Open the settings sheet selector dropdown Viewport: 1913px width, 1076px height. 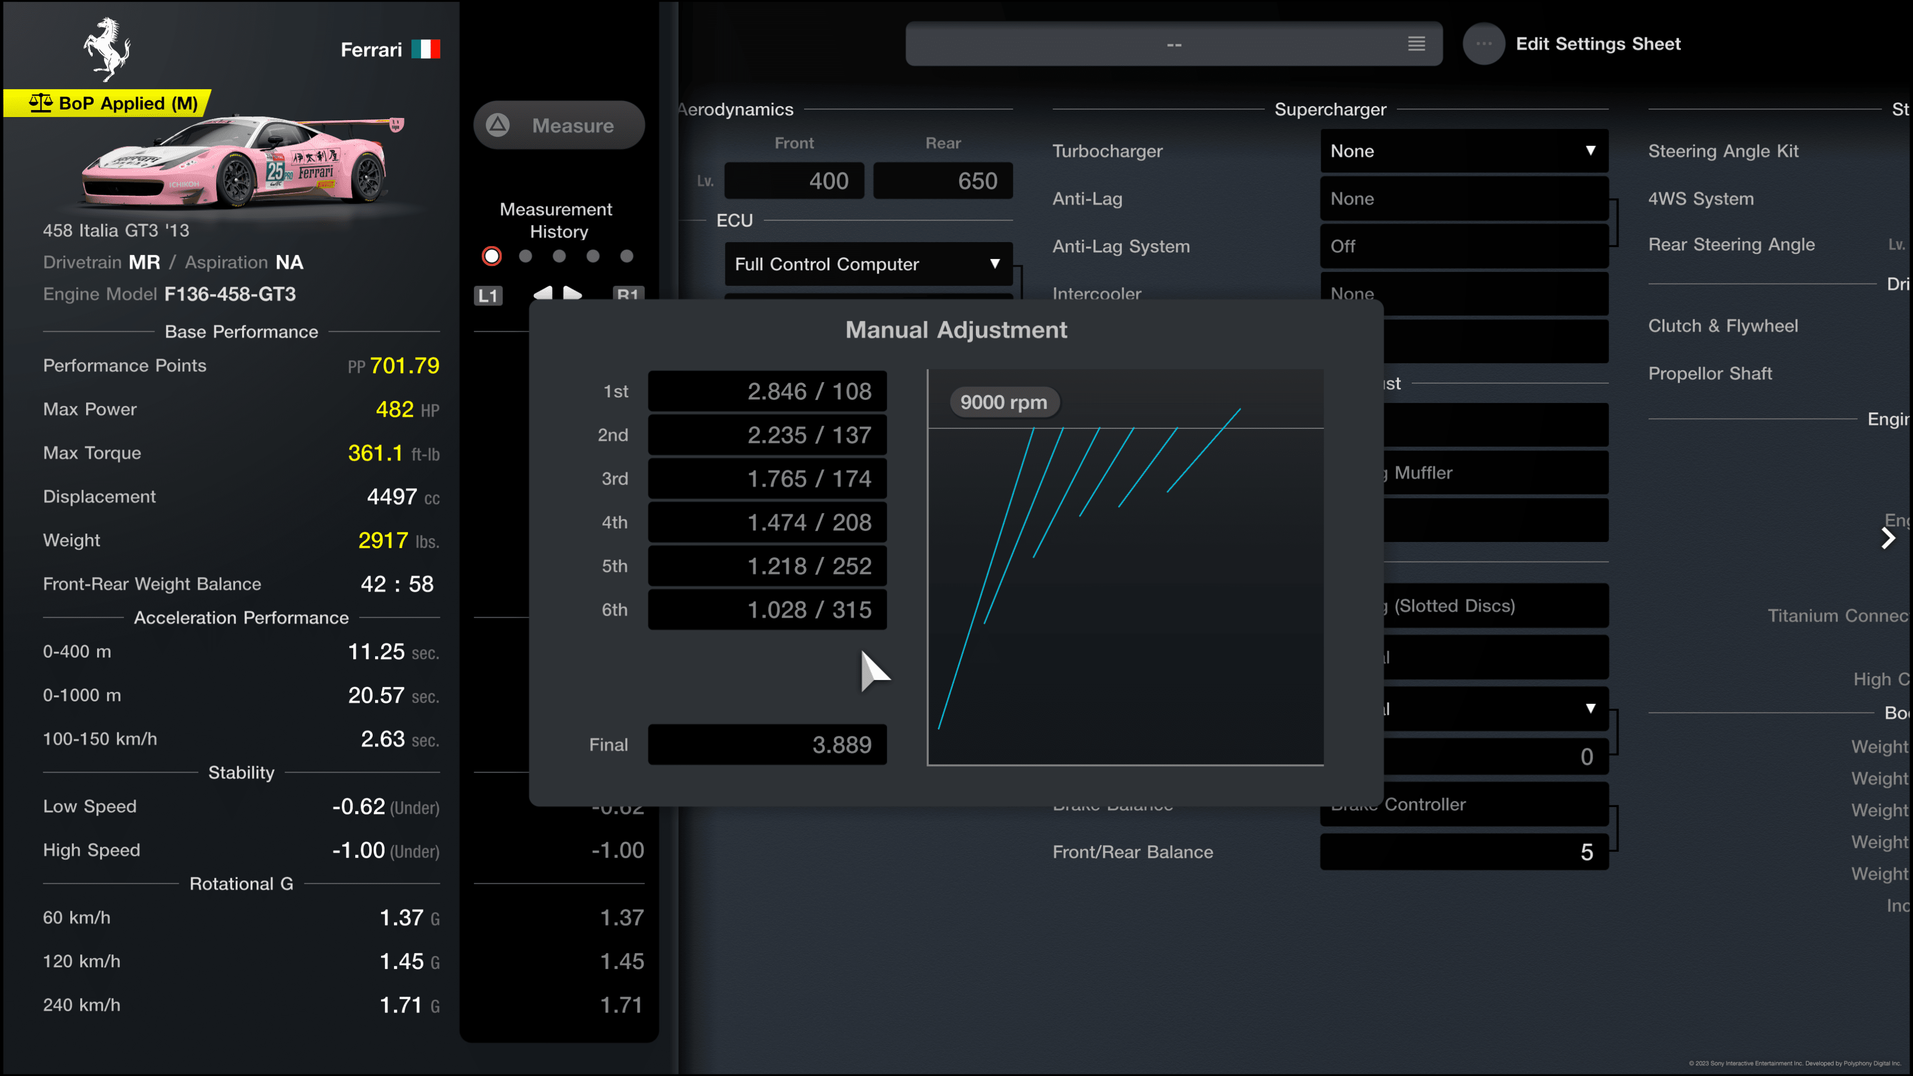(x=1173, y=44)
